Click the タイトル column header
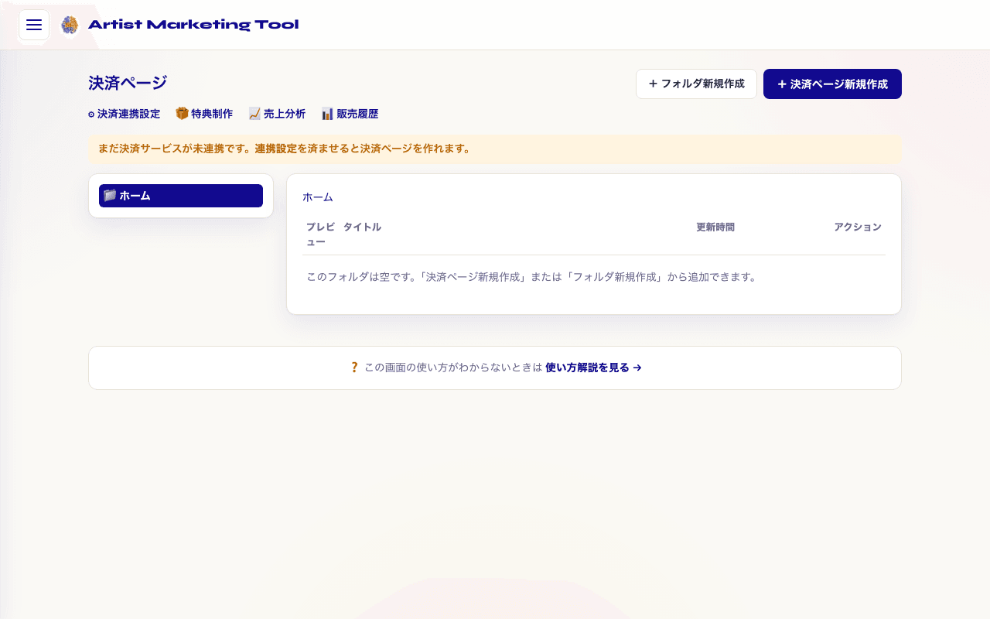This screenshot has width=990, height=619. pos(362,227)
